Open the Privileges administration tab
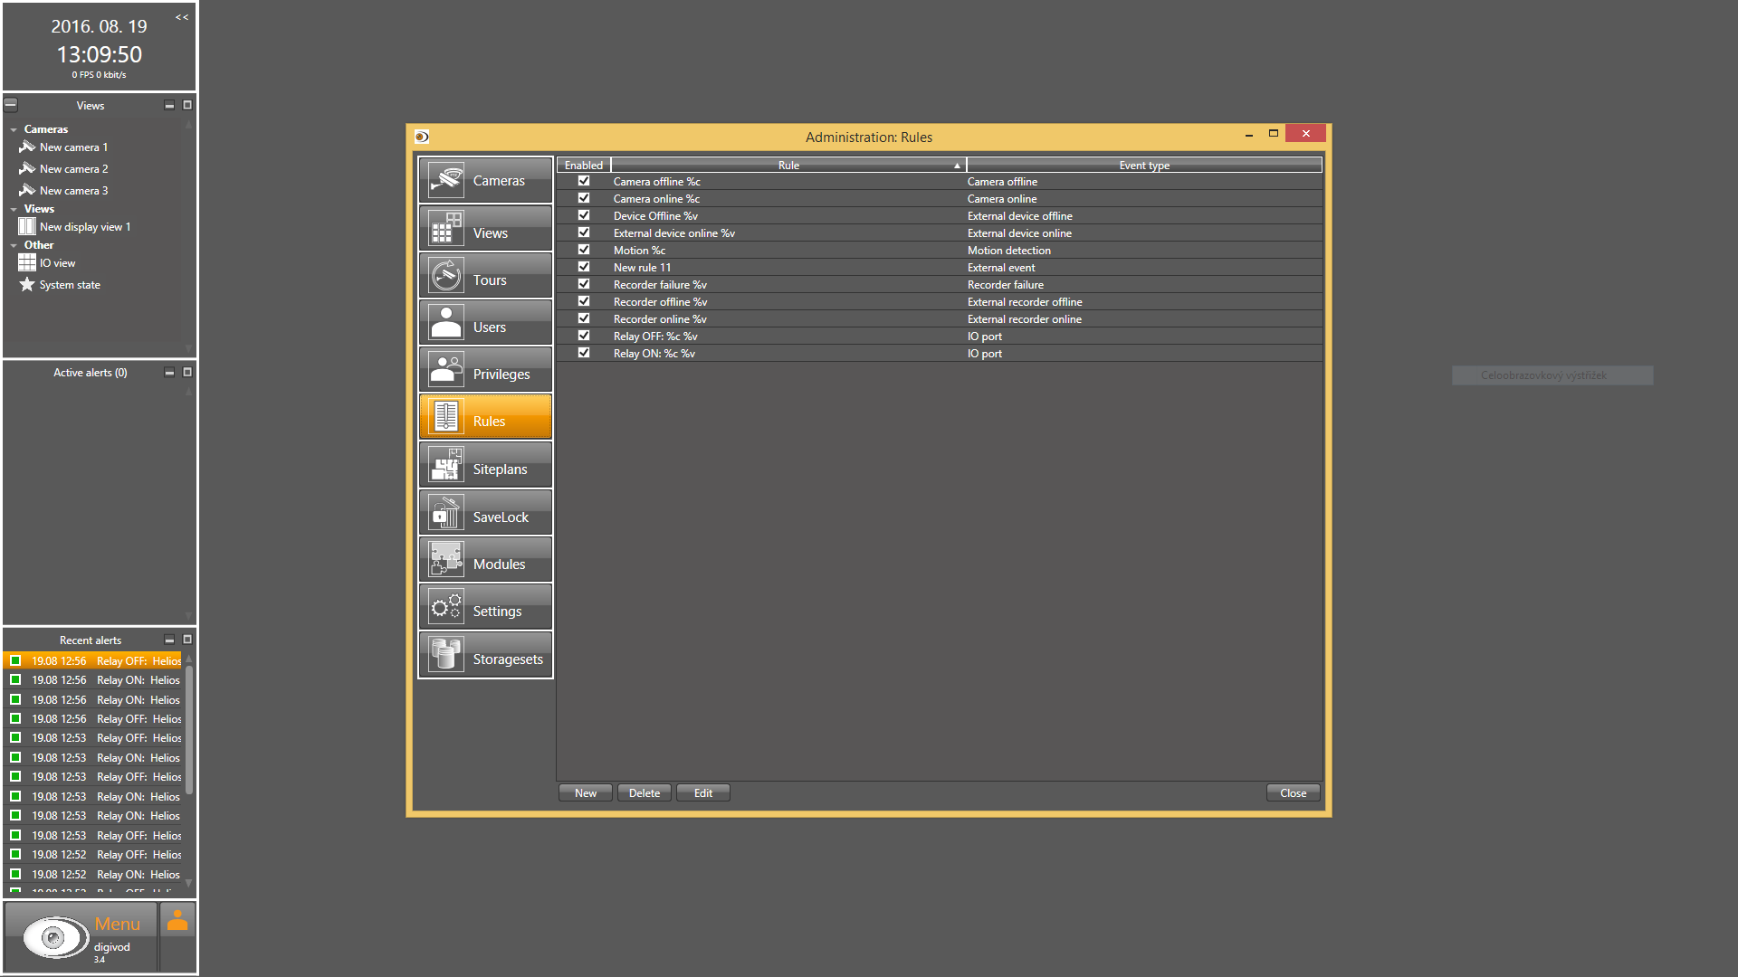The width and height of the screenshot is (1738, 977). click(485, 371)
